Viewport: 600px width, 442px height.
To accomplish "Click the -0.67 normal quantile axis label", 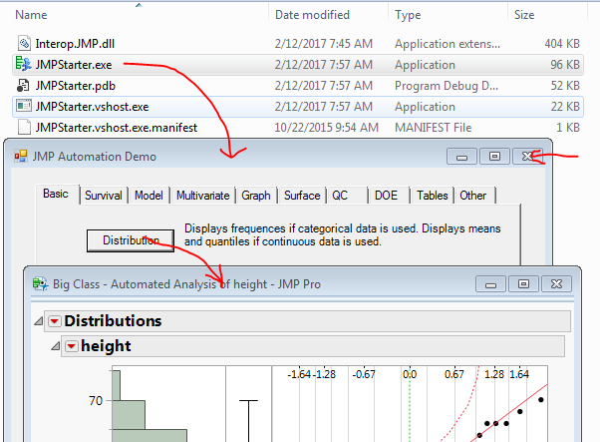I will (364, 374).
